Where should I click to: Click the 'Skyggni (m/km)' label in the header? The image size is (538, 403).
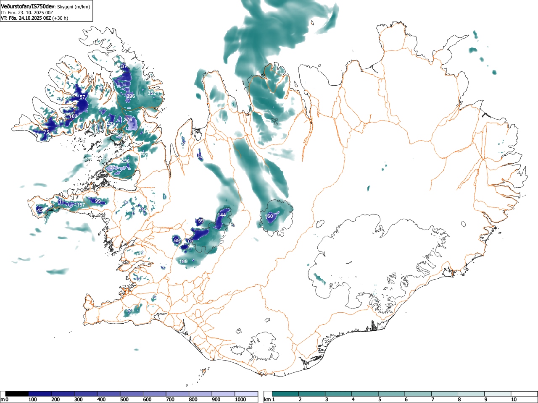click(x=74, y=7)
